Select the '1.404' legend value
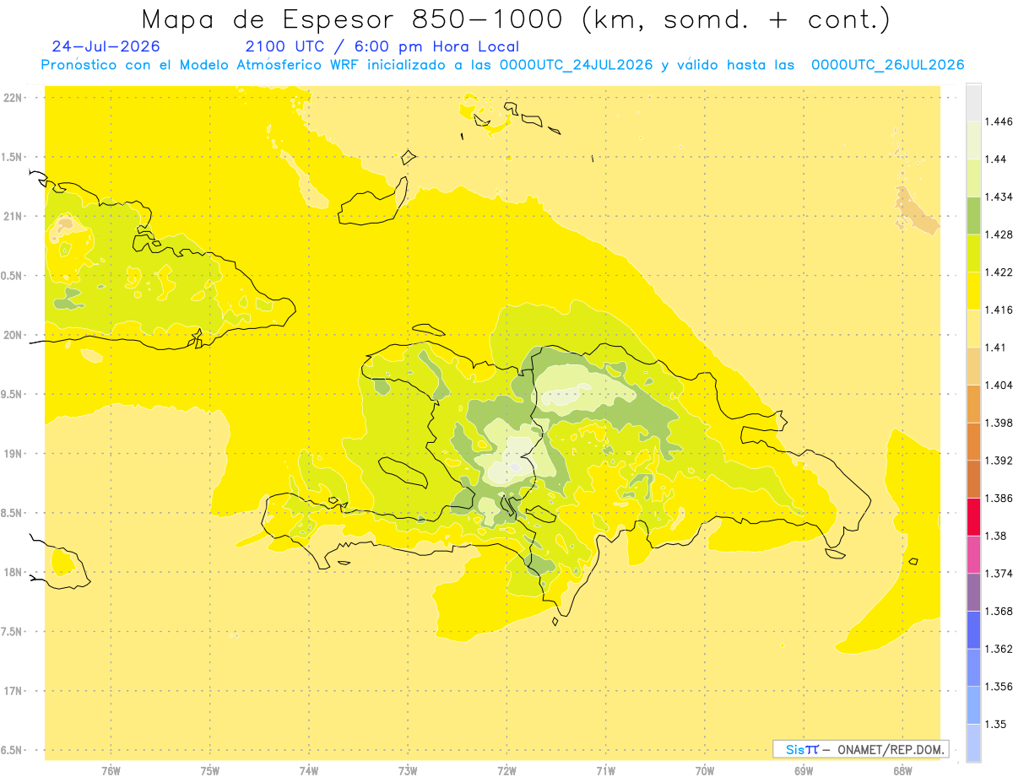Viewport: 1013px width, 782px height. click(998, 385)
